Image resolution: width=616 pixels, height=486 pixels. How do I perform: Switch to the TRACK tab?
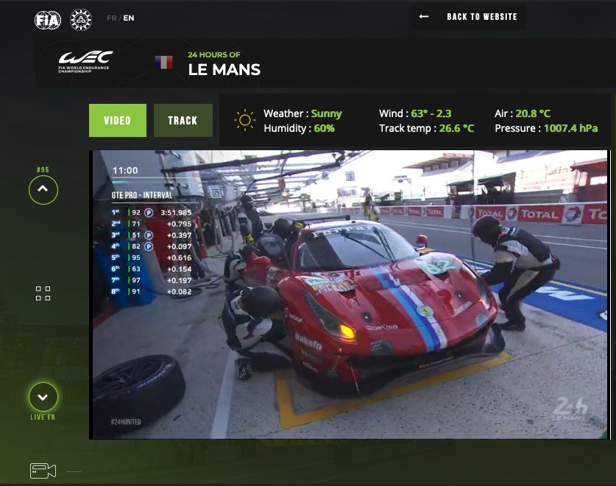(x=183, y=121)
